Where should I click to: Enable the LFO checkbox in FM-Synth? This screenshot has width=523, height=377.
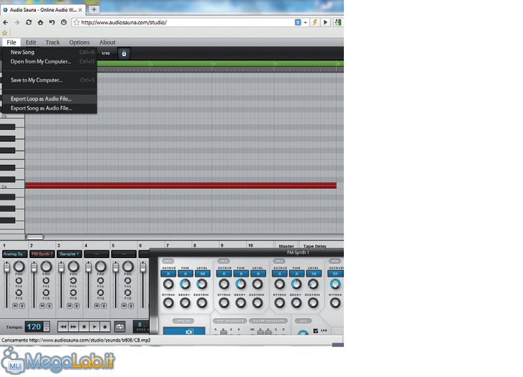point(316,331)
